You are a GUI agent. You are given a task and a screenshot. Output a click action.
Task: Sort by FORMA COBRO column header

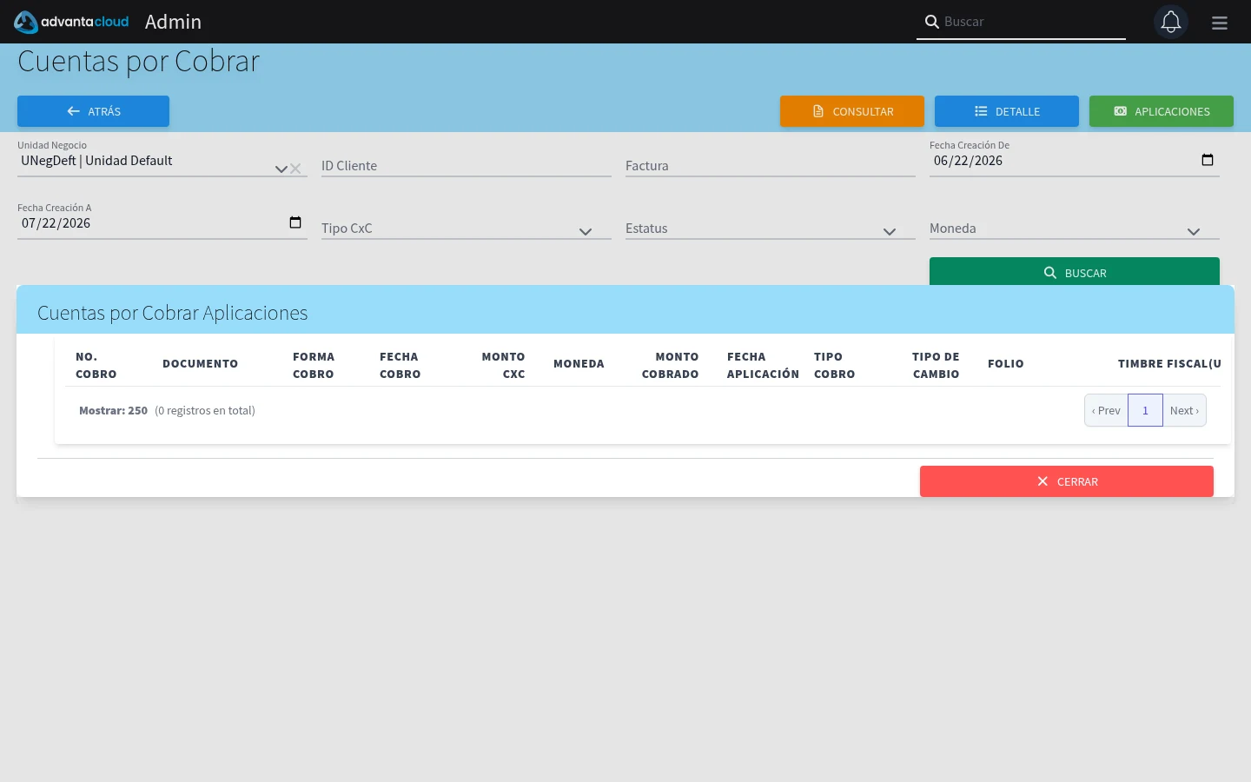pyautogui.click(x=314, y=365)
